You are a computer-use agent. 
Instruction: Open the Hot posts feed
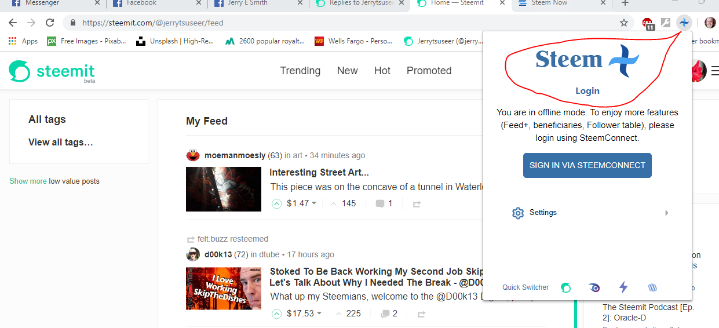point(382,71)
